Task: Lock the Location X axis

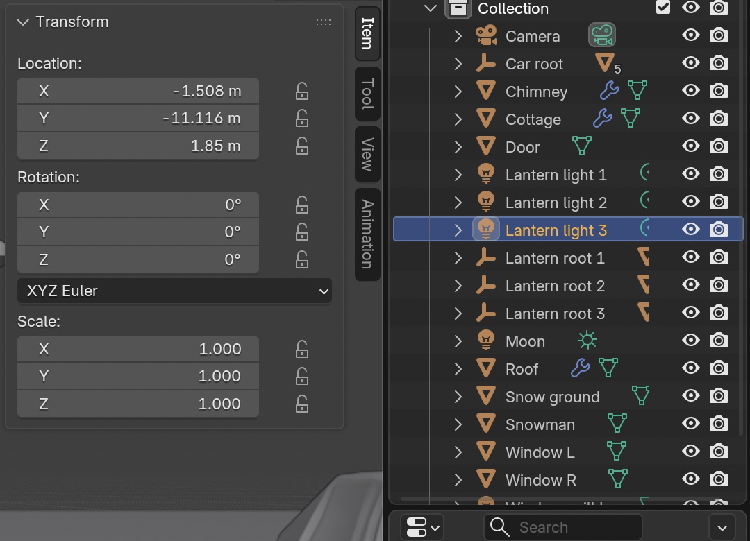Action: [302, 91]
